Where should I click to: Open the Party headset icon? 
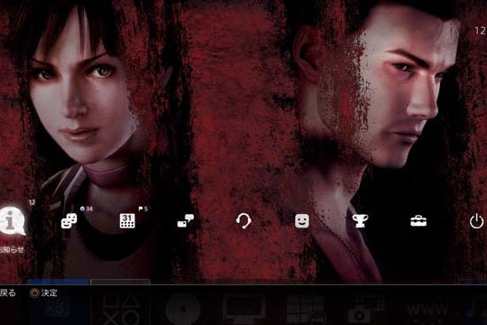click(243, 221)
